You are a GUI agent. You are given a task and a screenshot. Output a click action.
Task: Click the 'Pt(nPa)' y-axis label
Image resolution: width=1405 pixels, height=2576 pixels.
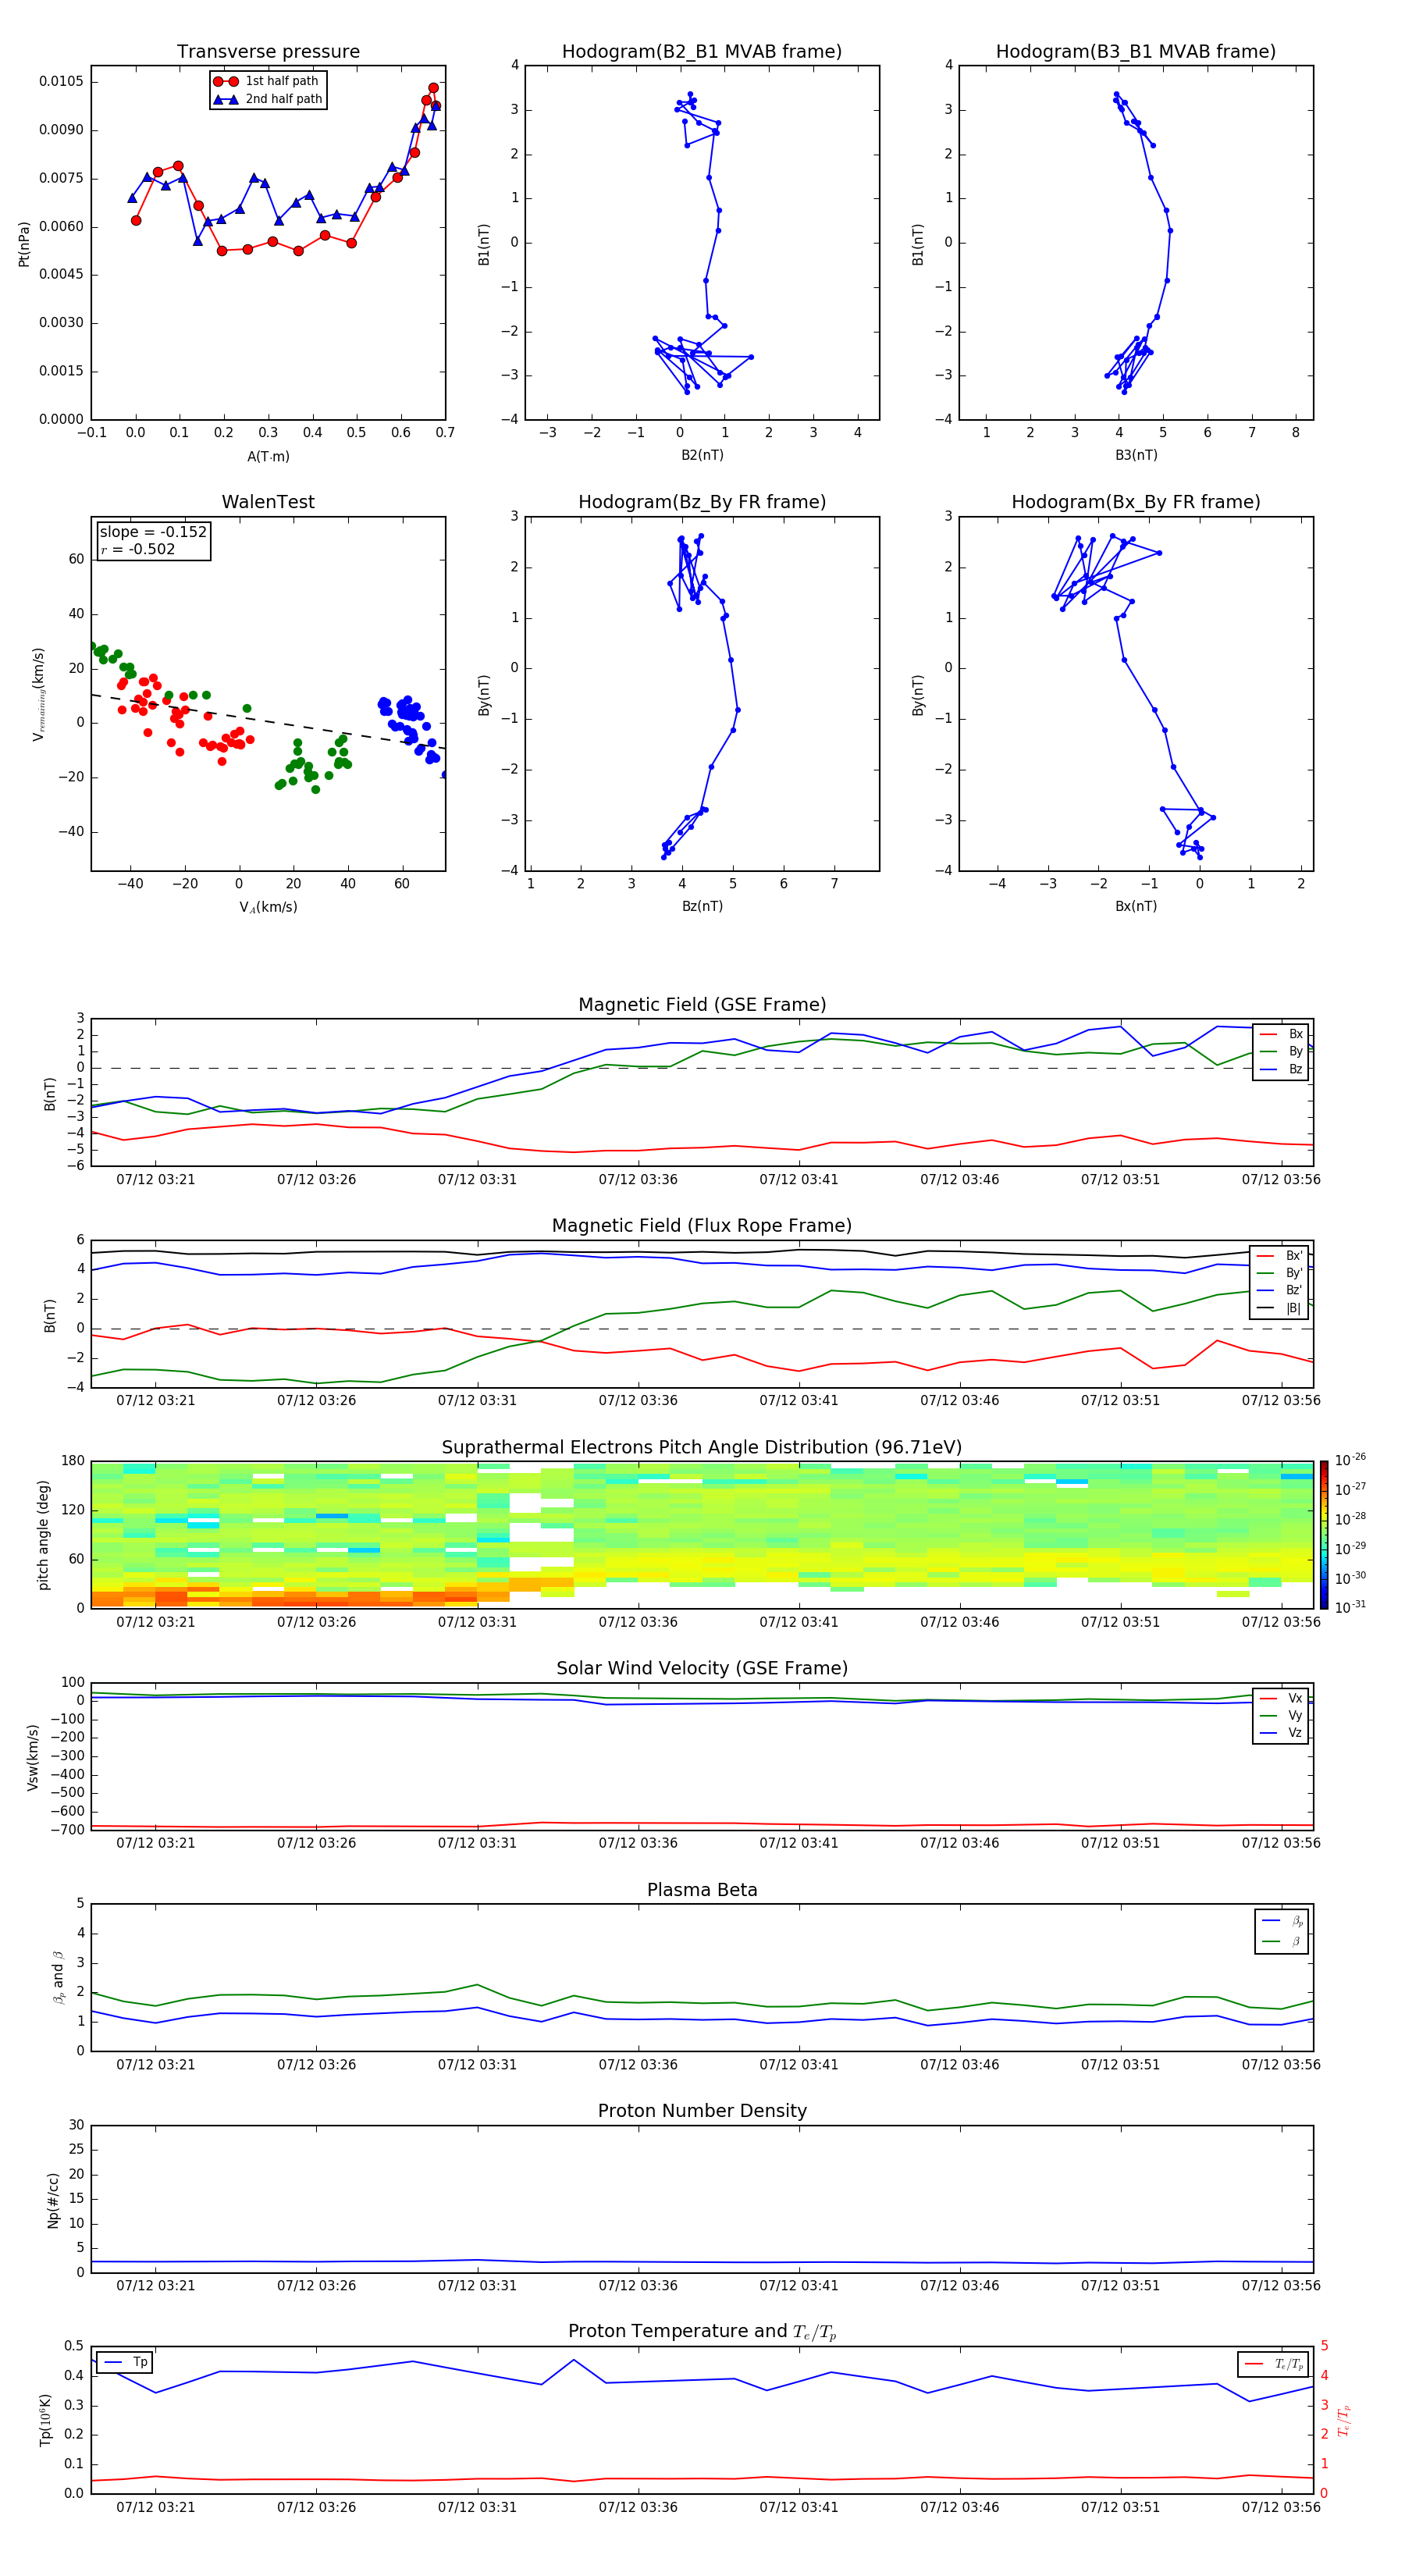pos(24,243)
